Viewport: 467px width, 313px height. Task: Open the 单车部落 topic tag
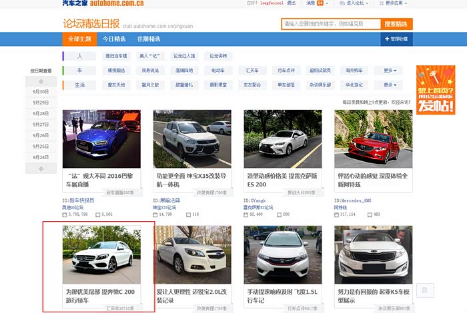pyautogui.click(x=286, y=85)
